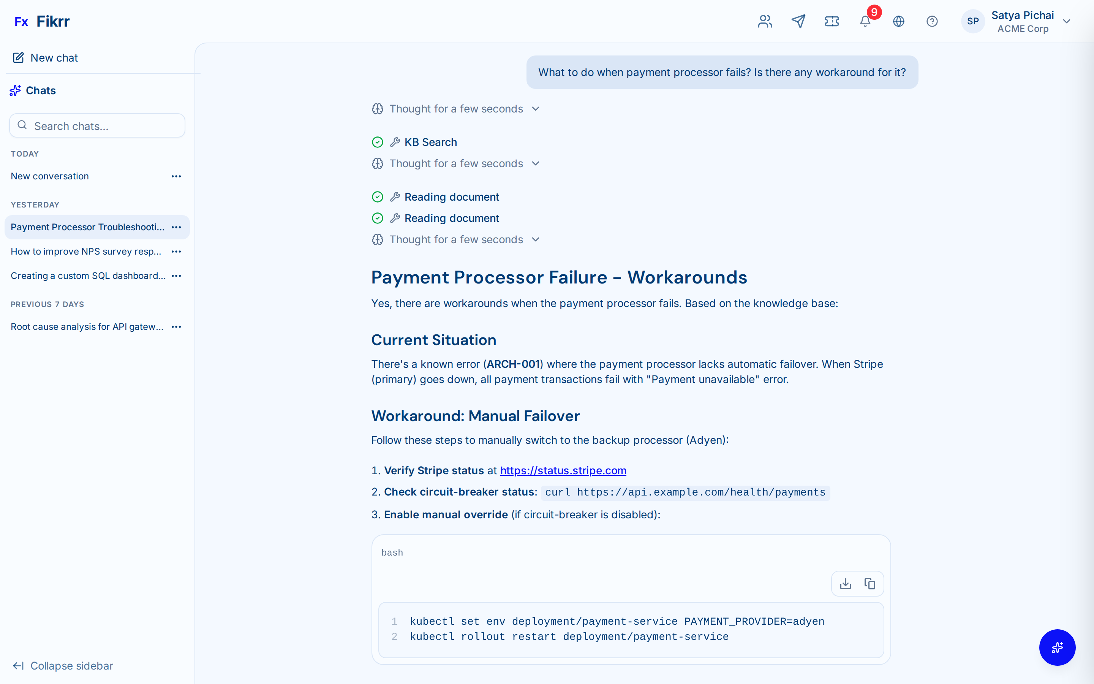The width and height of the screenshot is (1094, 684).
Task: Expand the thought section below KB Search
Action: click(x=456, y=164)
